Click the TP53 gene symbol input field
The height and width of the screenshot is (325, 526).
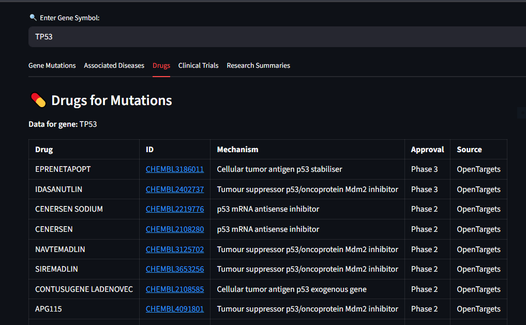[x=277, y=37]
